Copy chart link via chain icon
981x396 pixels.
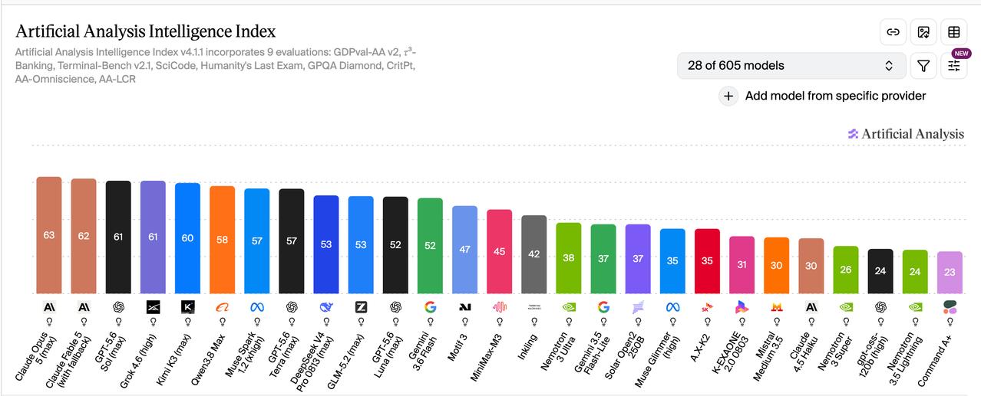click(x=893, y=32)
